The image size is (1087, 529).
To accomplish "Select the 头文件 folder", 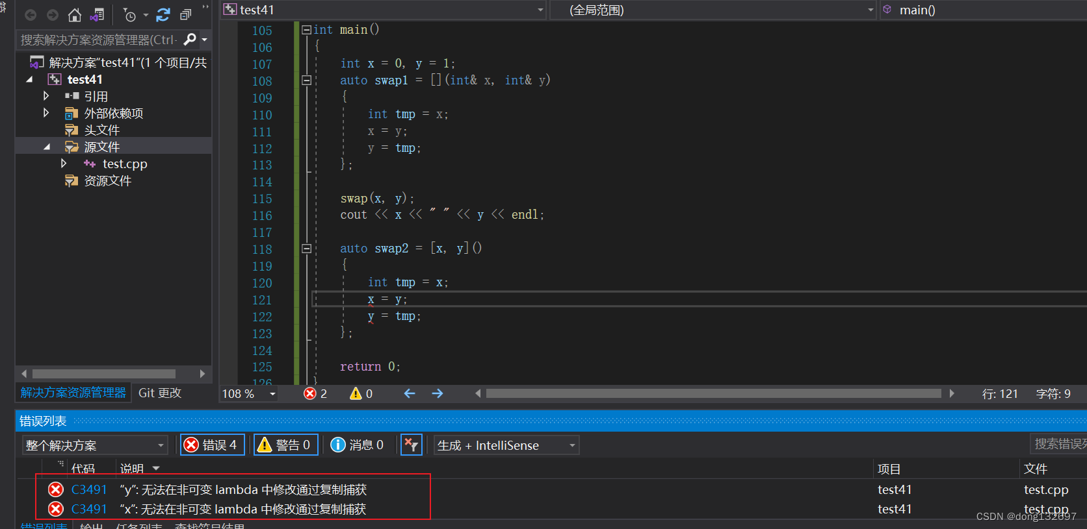I will [x=101, y=130].
